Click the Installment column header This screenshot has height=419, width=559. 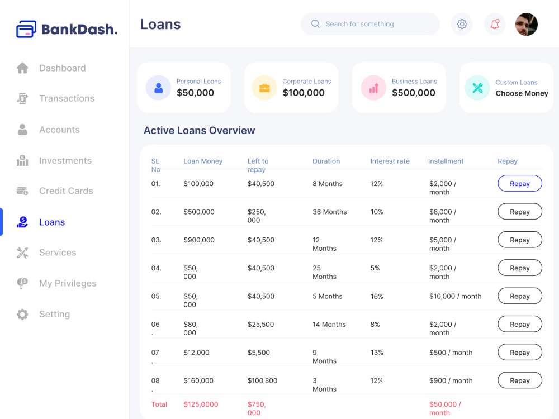pyautogui.click(x=446, y=161)
